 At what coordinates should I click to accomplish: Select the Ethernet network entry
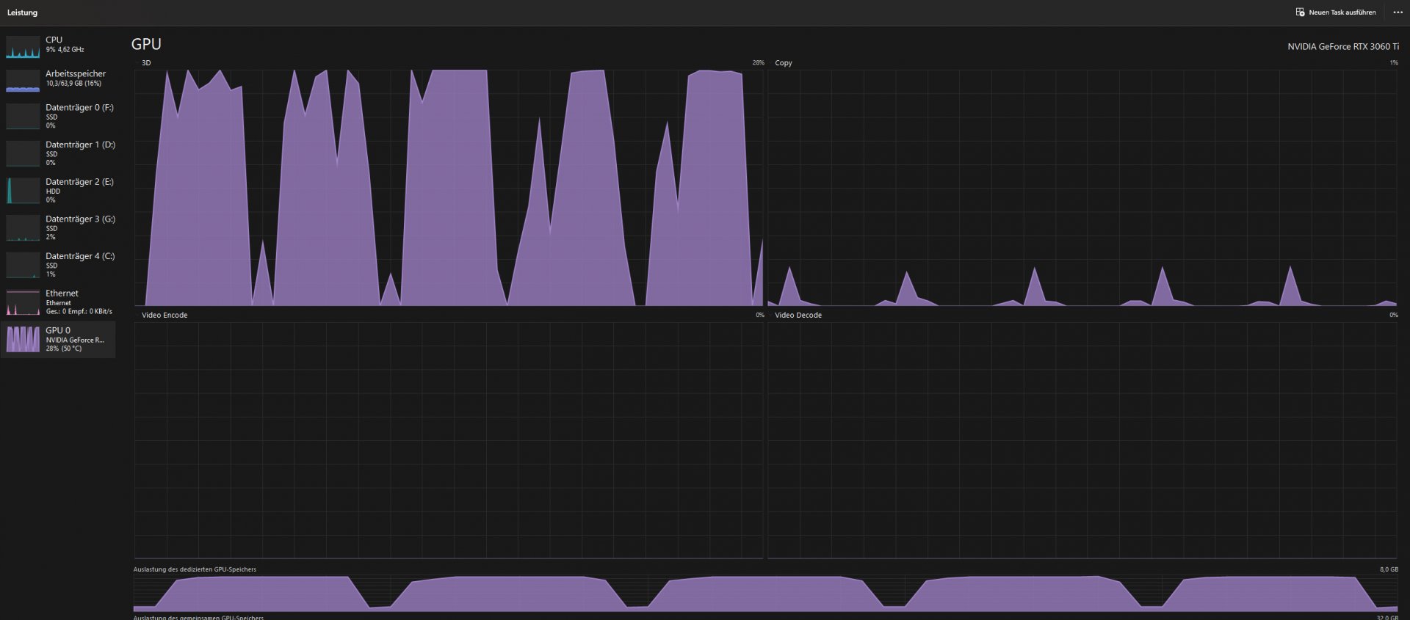pyautogui.click(x=58, y=302)
